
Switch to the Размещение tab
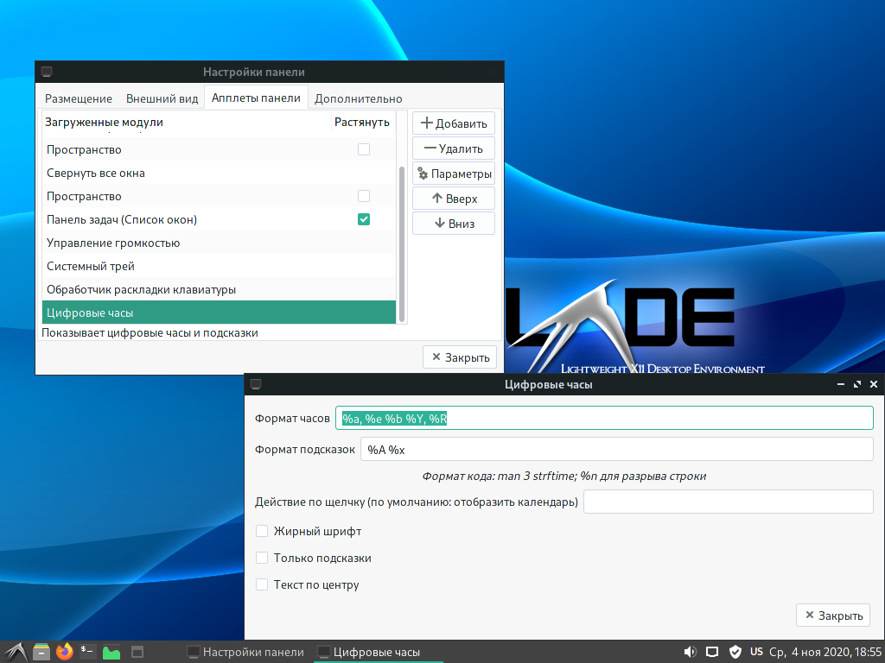coord(79,98)
